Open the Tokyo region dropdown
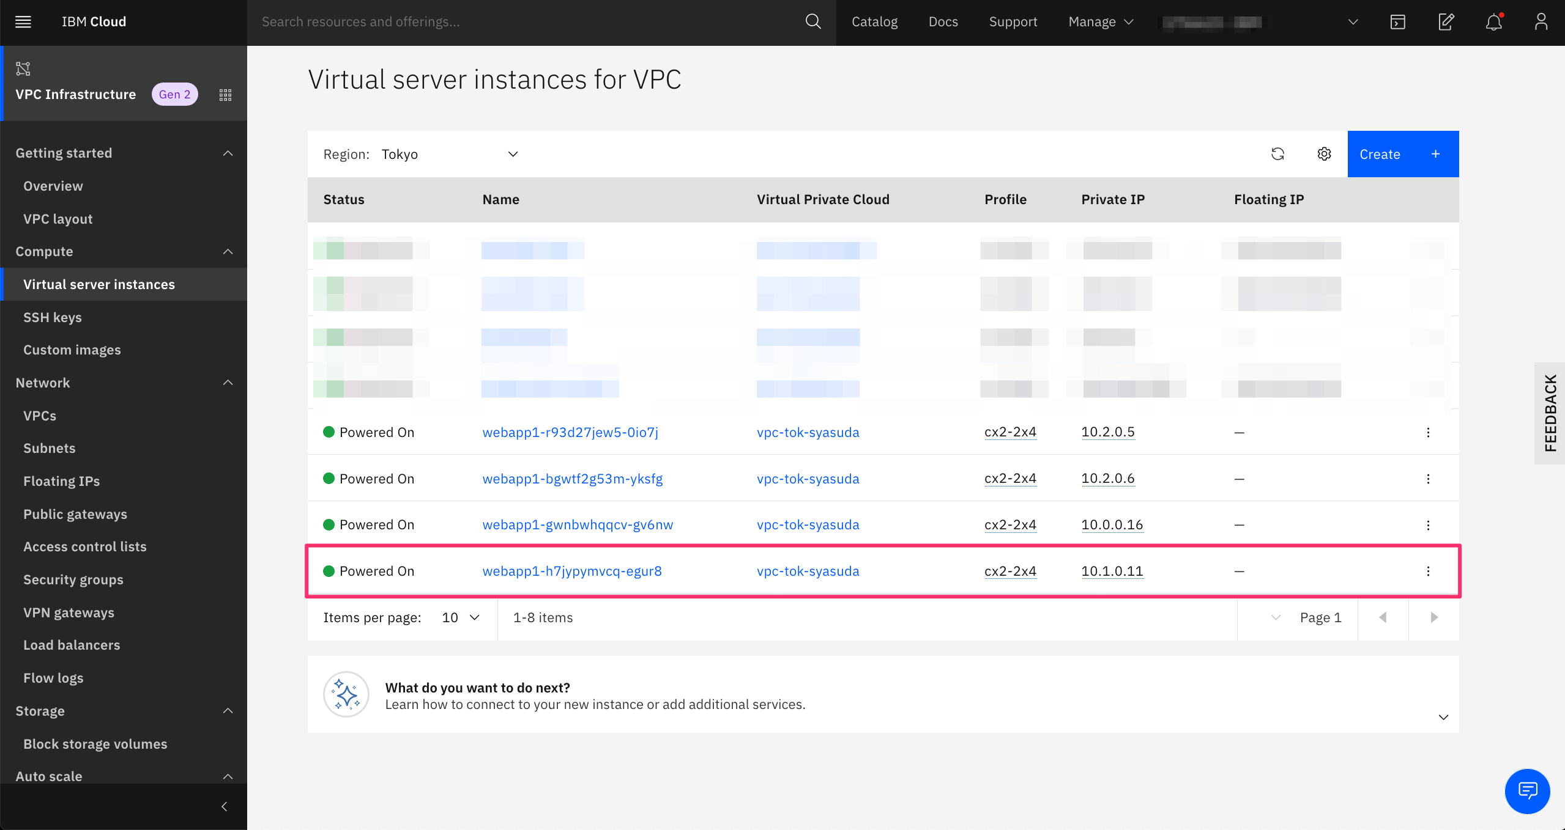1565x830 pixels. (x=450, y=154)
